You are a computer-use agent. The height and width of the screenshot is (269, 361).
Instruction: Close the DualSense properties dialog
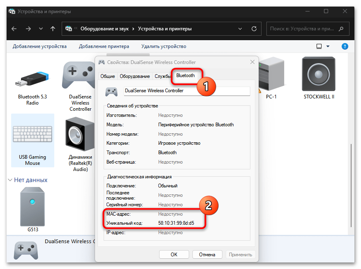[252, 62]
